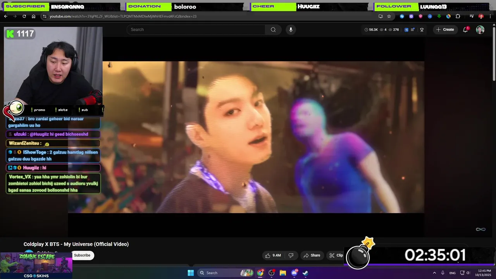Click the browser address bar URL
The height and width of the screenshot is (279, 496).
click(x=123, y=16)
